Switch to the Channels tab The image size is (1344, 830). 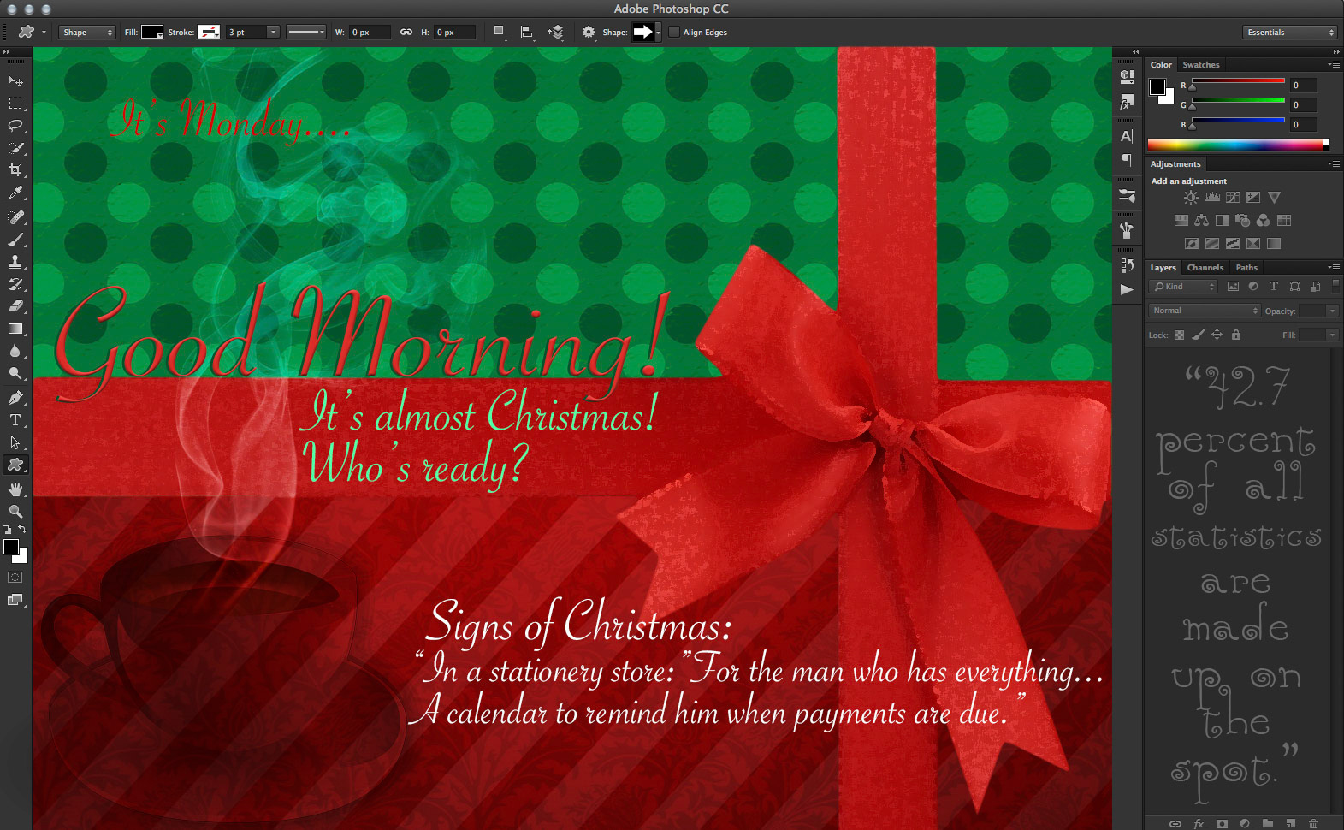1205,268
